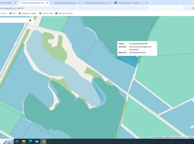Close the parcel info popup
This screenshot has height=144, width=194.
[156, 42]
